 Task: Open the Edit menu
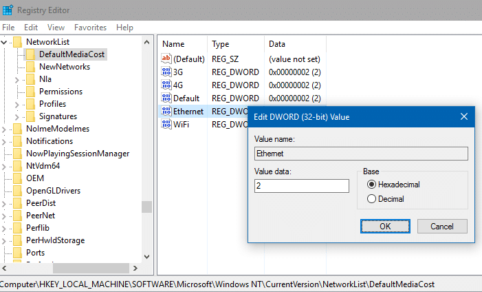pyautogui.click(x=31, y=28)
